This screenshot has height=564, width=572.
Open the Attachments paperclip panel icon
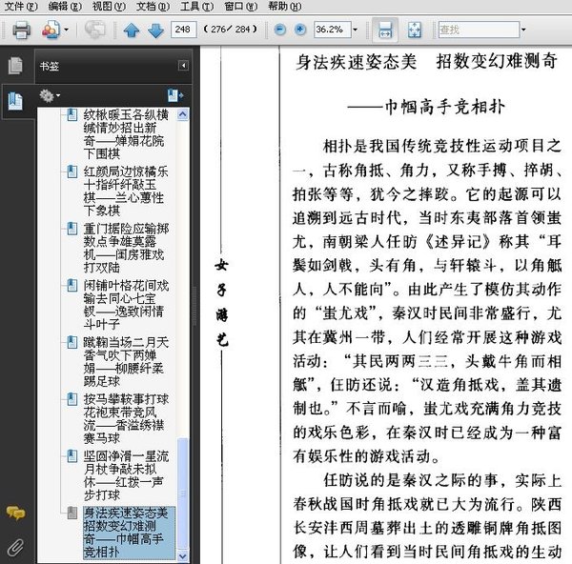click(x=15, y=547)
